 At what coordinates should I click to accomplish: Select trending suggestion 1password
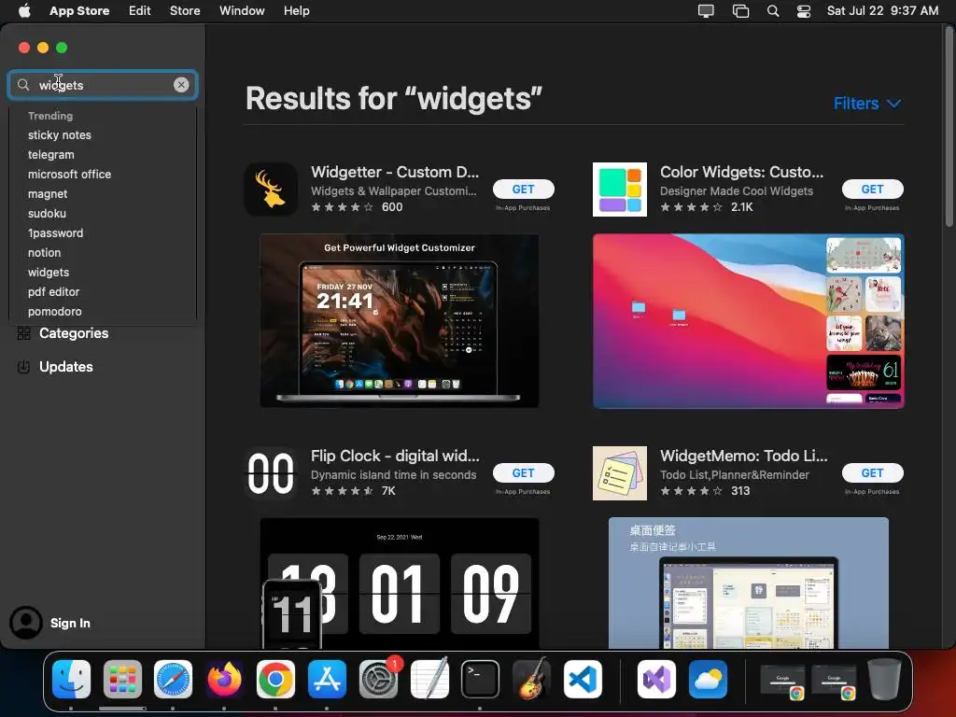pos(55,232)
